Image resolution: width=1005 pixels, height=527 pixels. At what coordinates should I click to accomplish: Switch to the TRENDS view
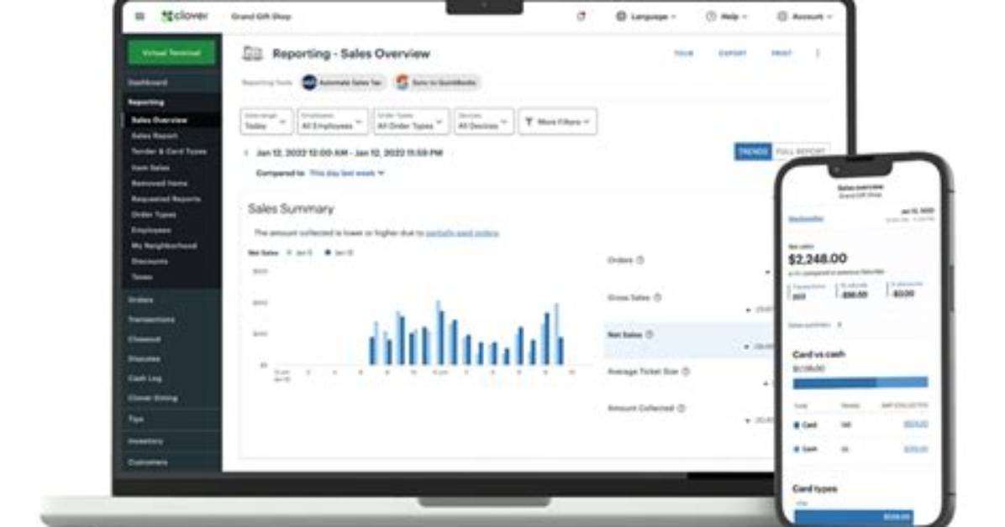[752, 152]
